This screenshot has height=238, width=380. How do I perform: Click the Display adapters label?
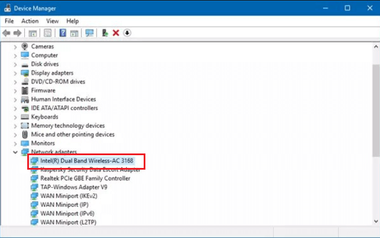[52, 73]
